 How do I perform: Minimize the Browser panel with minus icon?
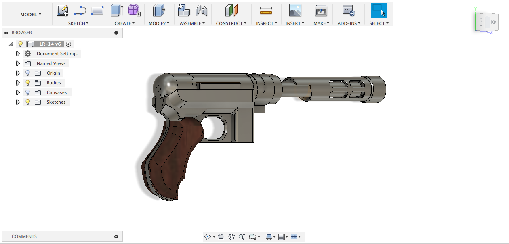tap(116, 33)
